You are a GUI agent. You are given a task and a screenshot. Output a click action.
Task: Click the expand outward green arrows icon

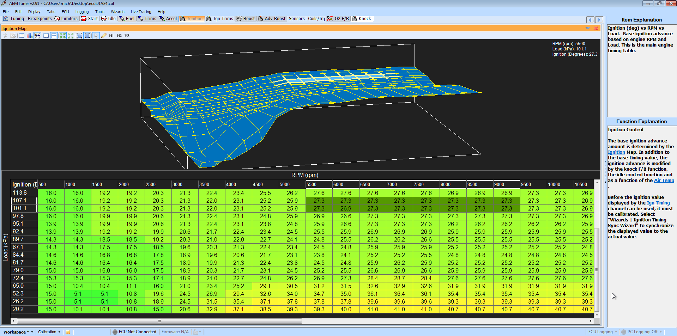(x=71, y=36)
